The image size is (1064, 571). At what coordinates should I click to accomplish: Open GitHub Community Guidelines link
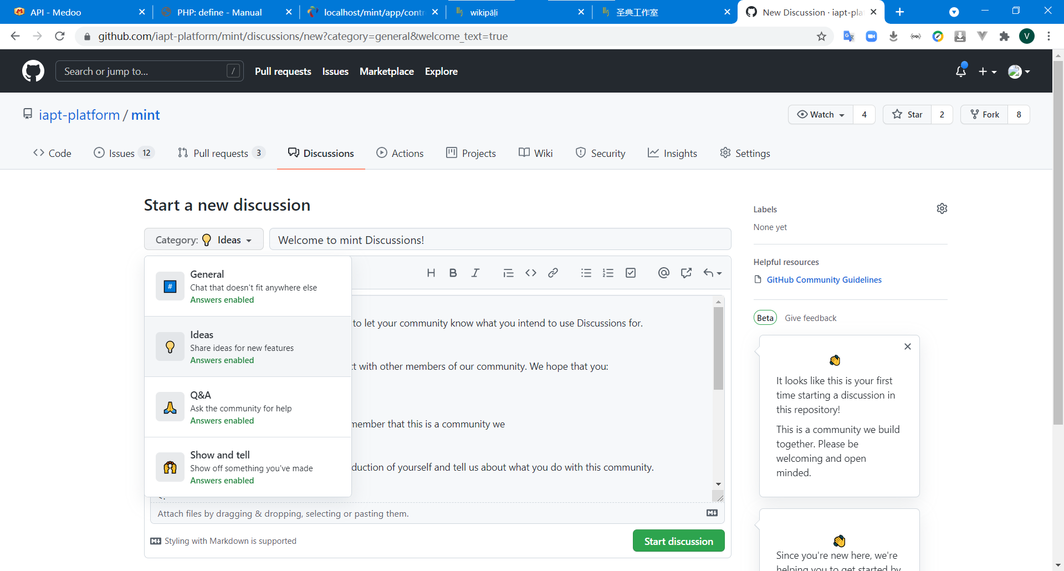click(824, 280)
